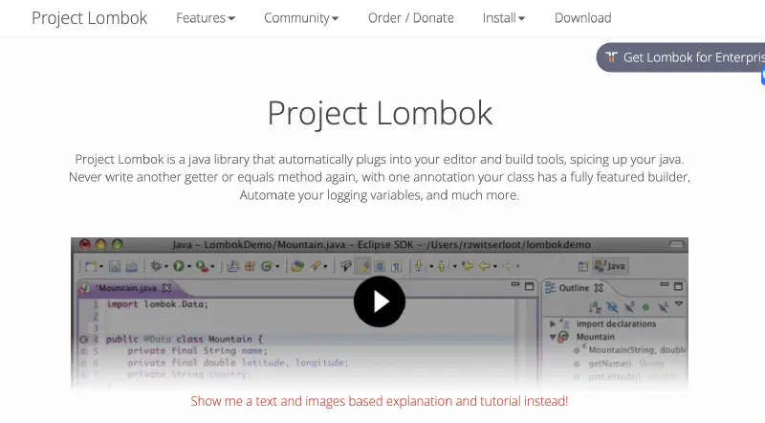765x423 pixels.
Task: Open the Download page from navbar
Action: coord(582,18)
